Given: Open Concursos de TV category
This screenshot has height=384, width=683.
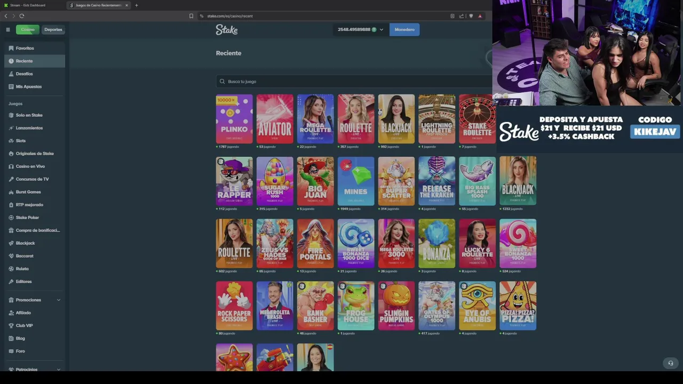Looking at the screenshot, I should (x=35, y=179).
